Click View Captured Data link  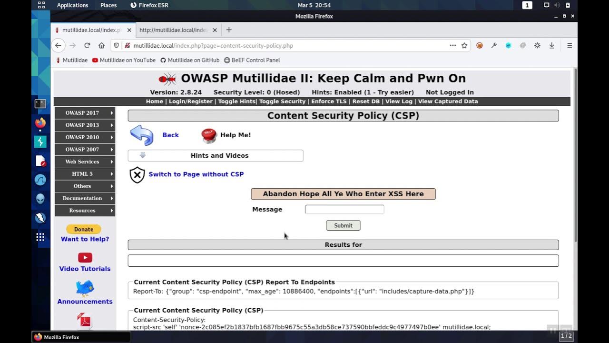tap(448, 101)
